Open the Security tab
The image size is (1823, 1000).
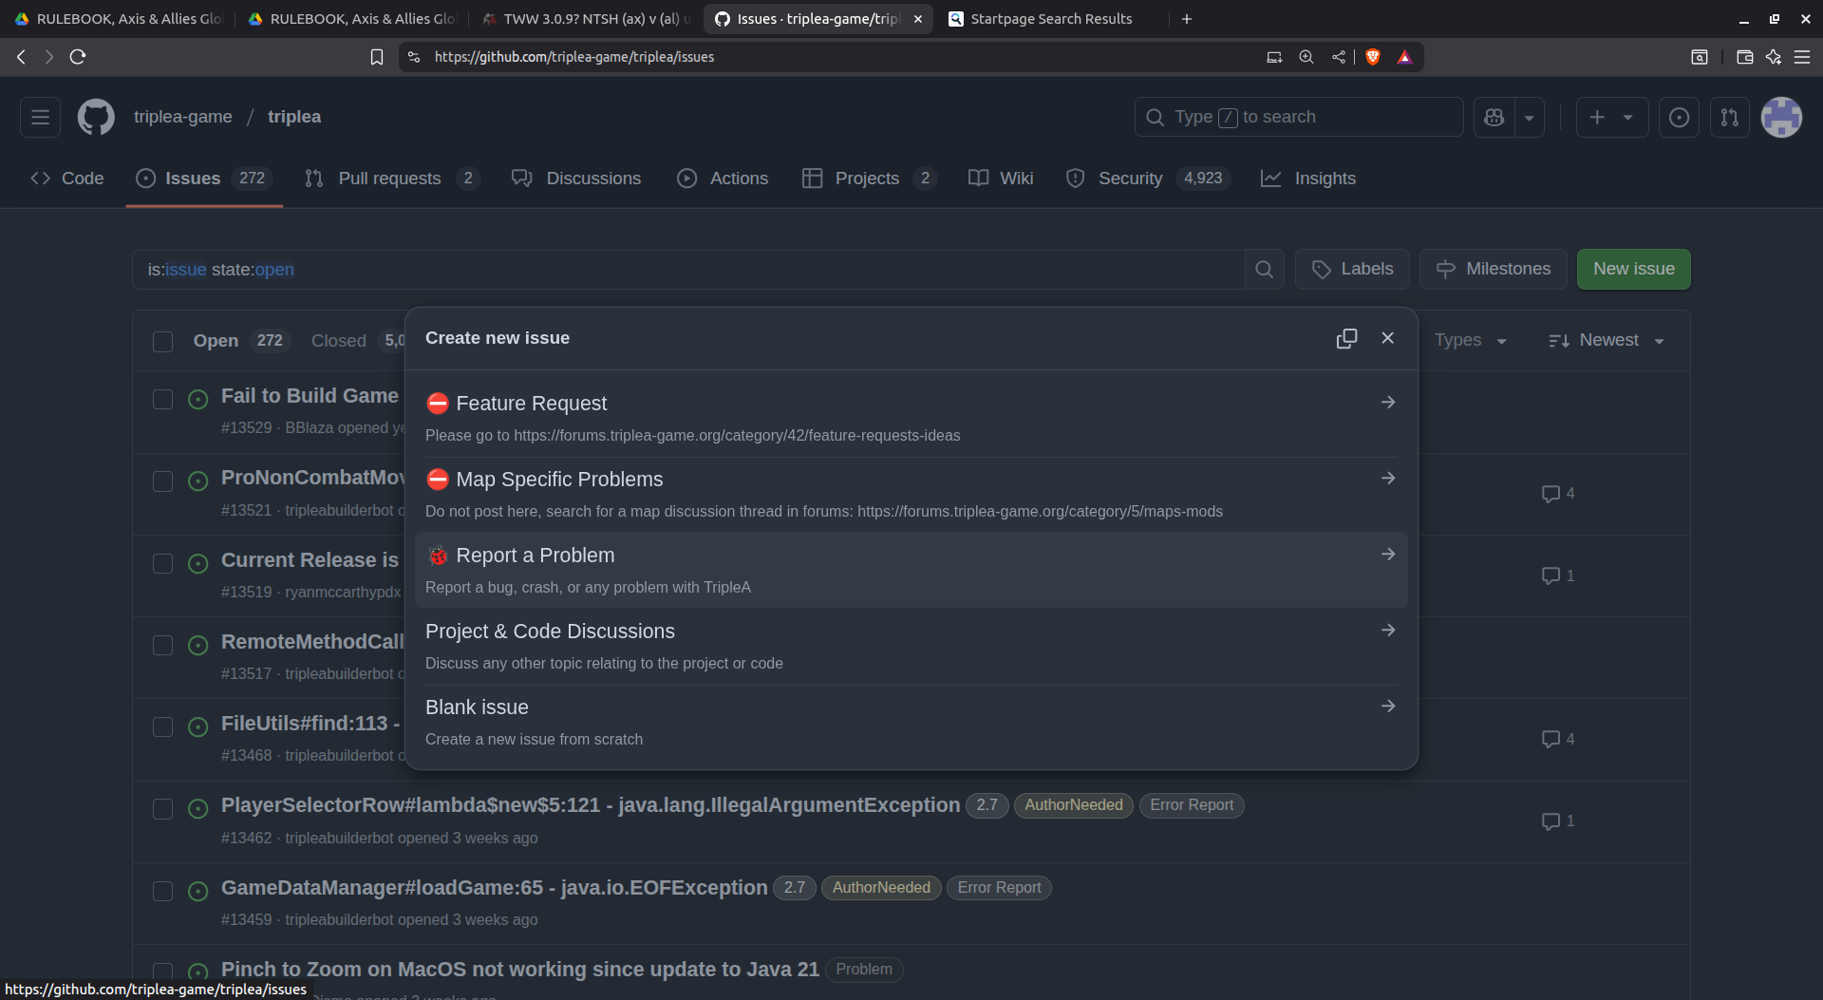tap(1148, 179)
